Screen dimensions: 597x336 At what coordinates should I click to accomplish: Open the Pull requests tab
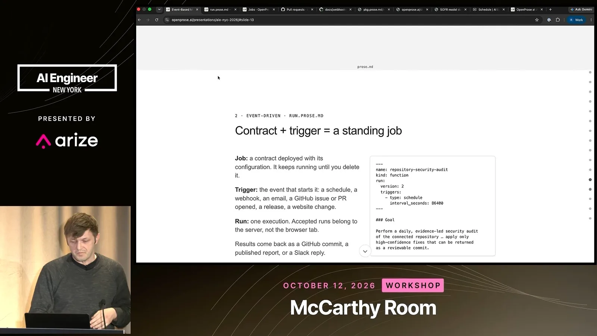coord(297,10)
